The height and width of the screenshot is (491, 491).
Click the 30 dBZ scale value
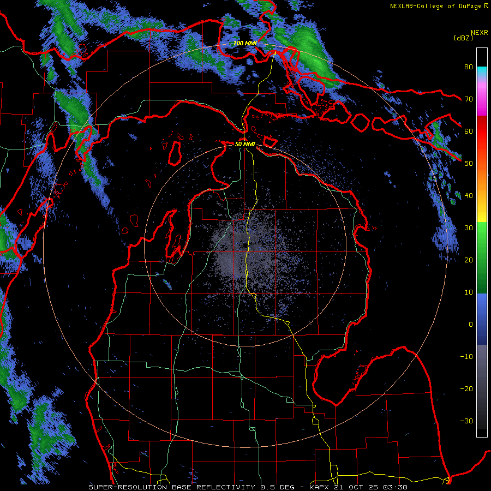coord(469,228)
